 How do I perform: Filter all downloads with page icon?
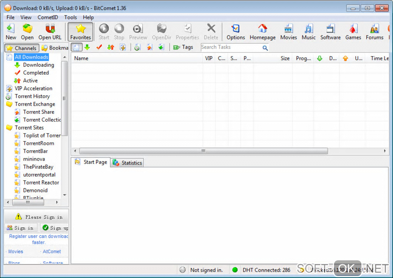click(76, 47)
